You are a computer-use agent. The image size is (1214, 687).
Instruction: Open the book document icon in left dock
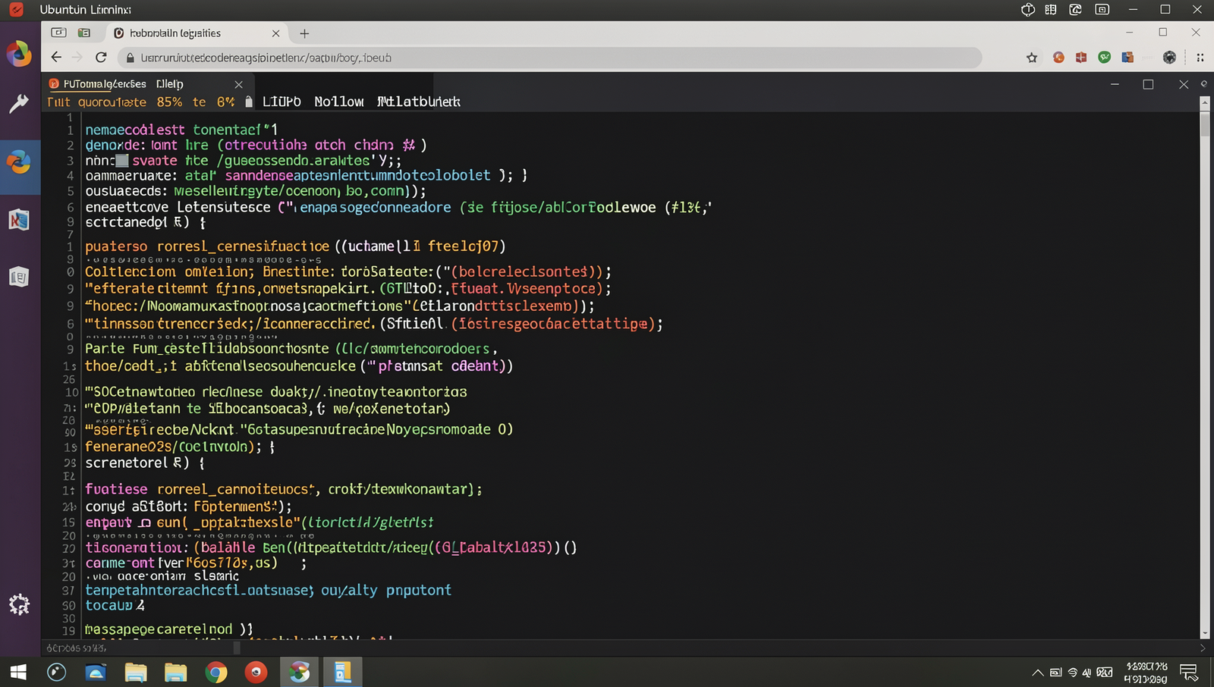click(19, 277)
